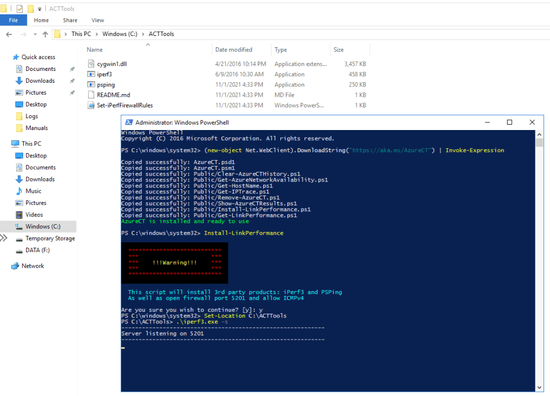Click the PowerShell title bar icon
The width and height of the screenshot is (550, 396).
[x=129, y=123]
